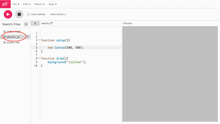Click the p5 logo home icon
This screenshot has height=124, width=220.
[5, 4]
